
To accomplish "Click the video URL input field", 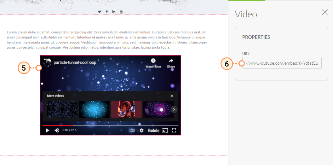I will pos(282,63).
